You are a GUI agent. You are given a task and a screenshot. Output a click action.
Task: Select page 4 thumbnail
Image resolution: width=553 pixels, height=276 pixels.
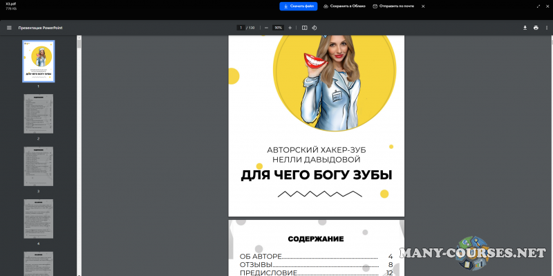(39, 219)
